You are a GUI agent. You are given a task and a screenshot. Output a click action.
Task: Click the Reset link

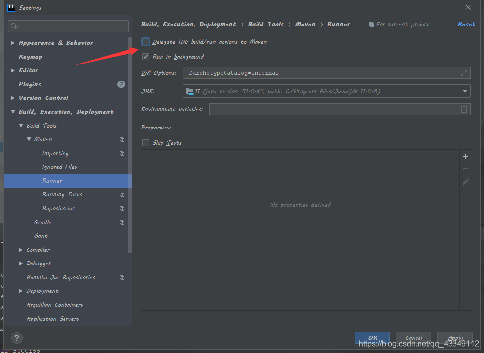(466, 24)
